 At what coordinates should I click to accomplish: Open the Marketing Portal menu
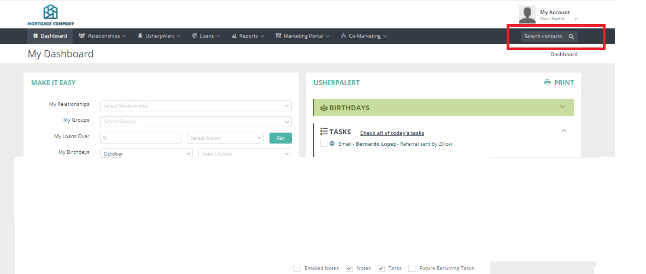(x=303, y=36)
